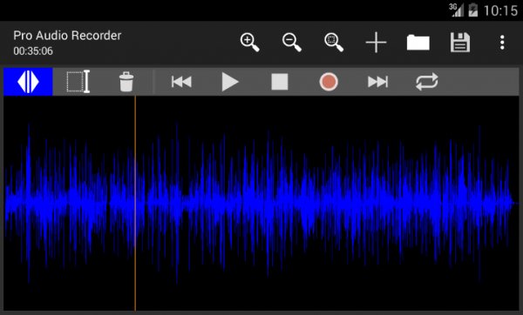Delete selection with trash icon
Screen dimensions: 523x315
pos(126,82)
